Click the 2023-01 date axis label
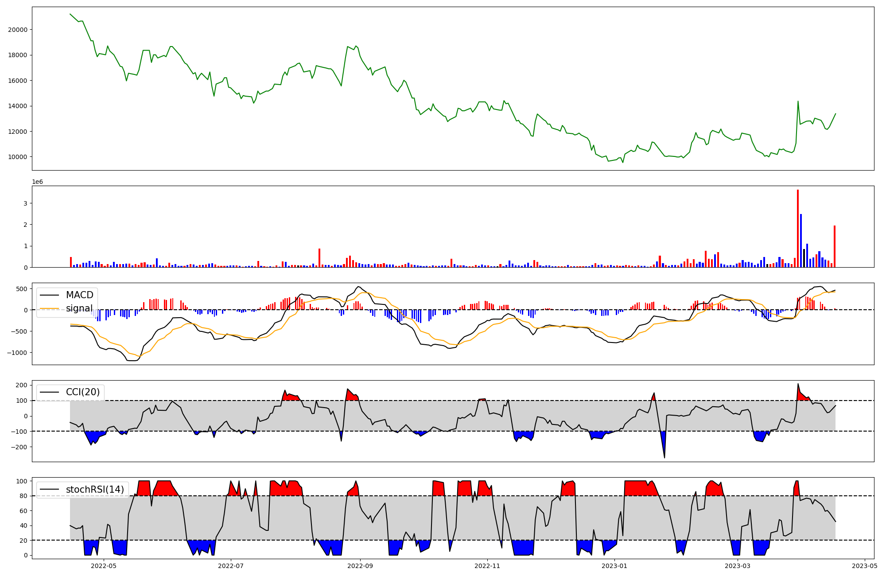886x576 pixels. tap(614, 566)
